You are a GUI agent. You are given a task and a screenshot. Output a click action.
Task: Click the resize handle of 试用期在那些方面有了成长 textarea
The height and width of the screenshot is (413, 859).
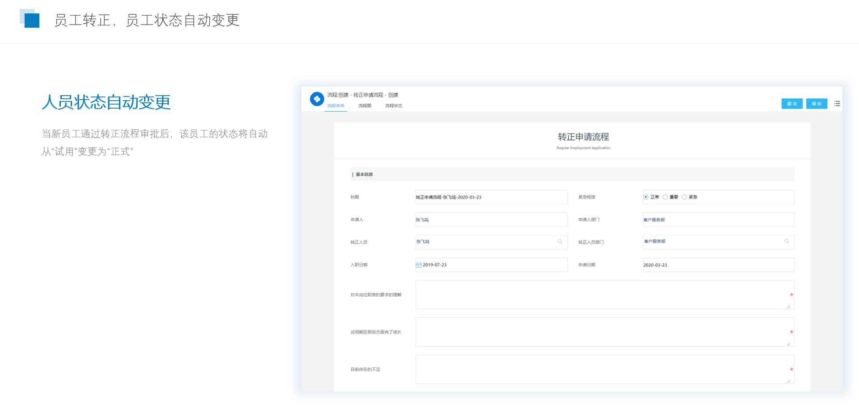coord(788,344)
